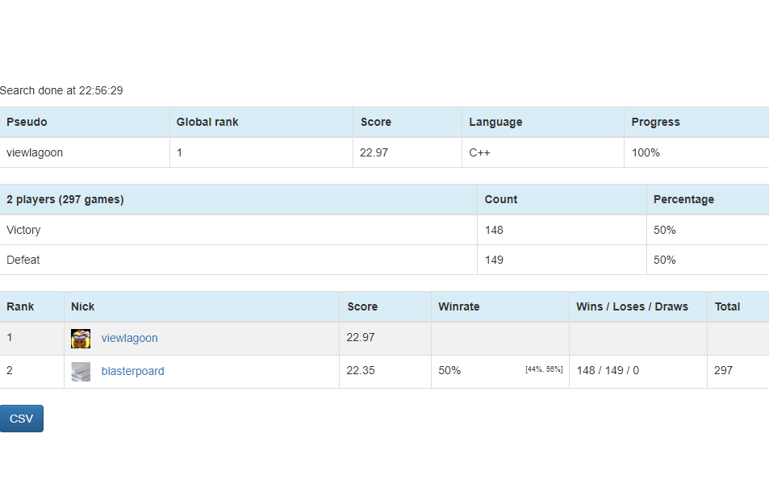Select the 22.97 score next to C++
Viewport: 769px width, 500px height.
click(374, 152)
